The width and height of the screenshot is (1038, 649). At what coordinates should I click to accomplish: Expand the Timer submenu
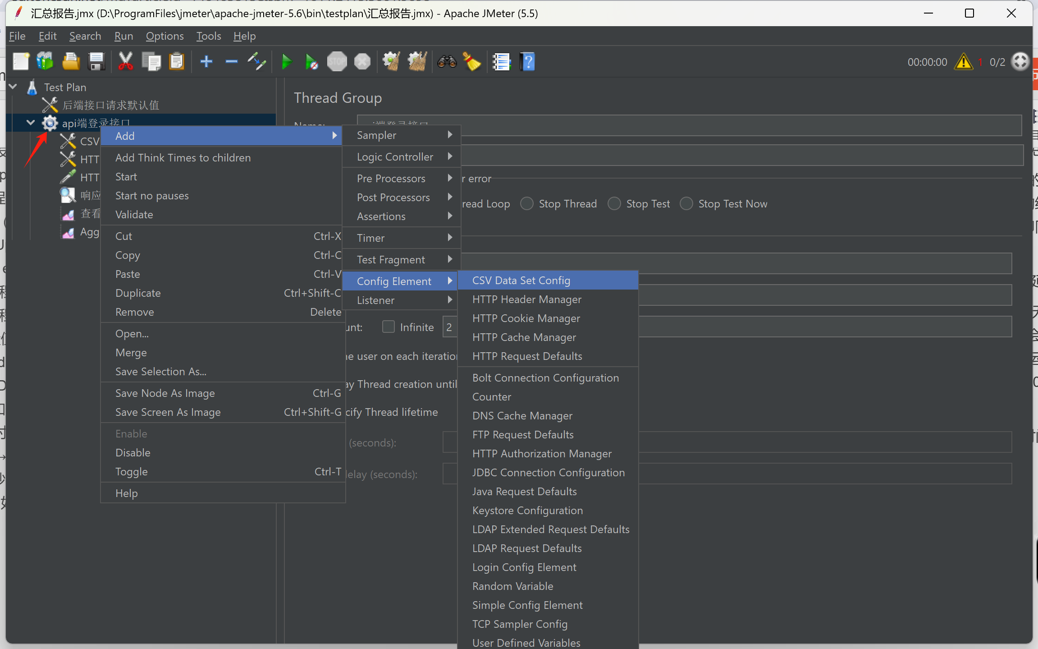[401, 238]
